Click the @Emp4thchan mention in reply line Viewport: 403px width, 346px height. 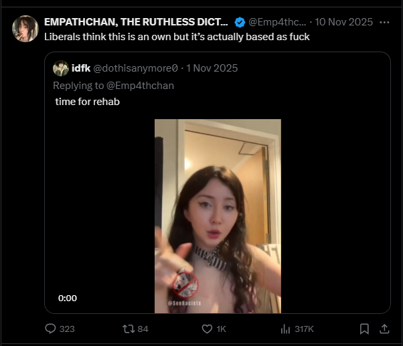coord(140,86)
